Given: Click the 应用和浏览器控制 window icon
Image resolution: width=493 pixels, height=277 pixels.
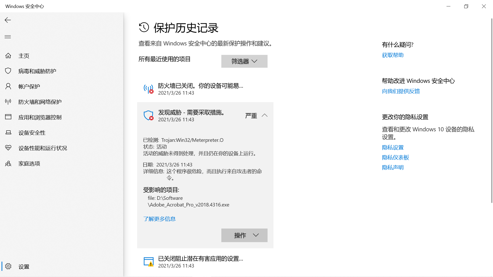Looking at the screenshot, I should [8, 117].
